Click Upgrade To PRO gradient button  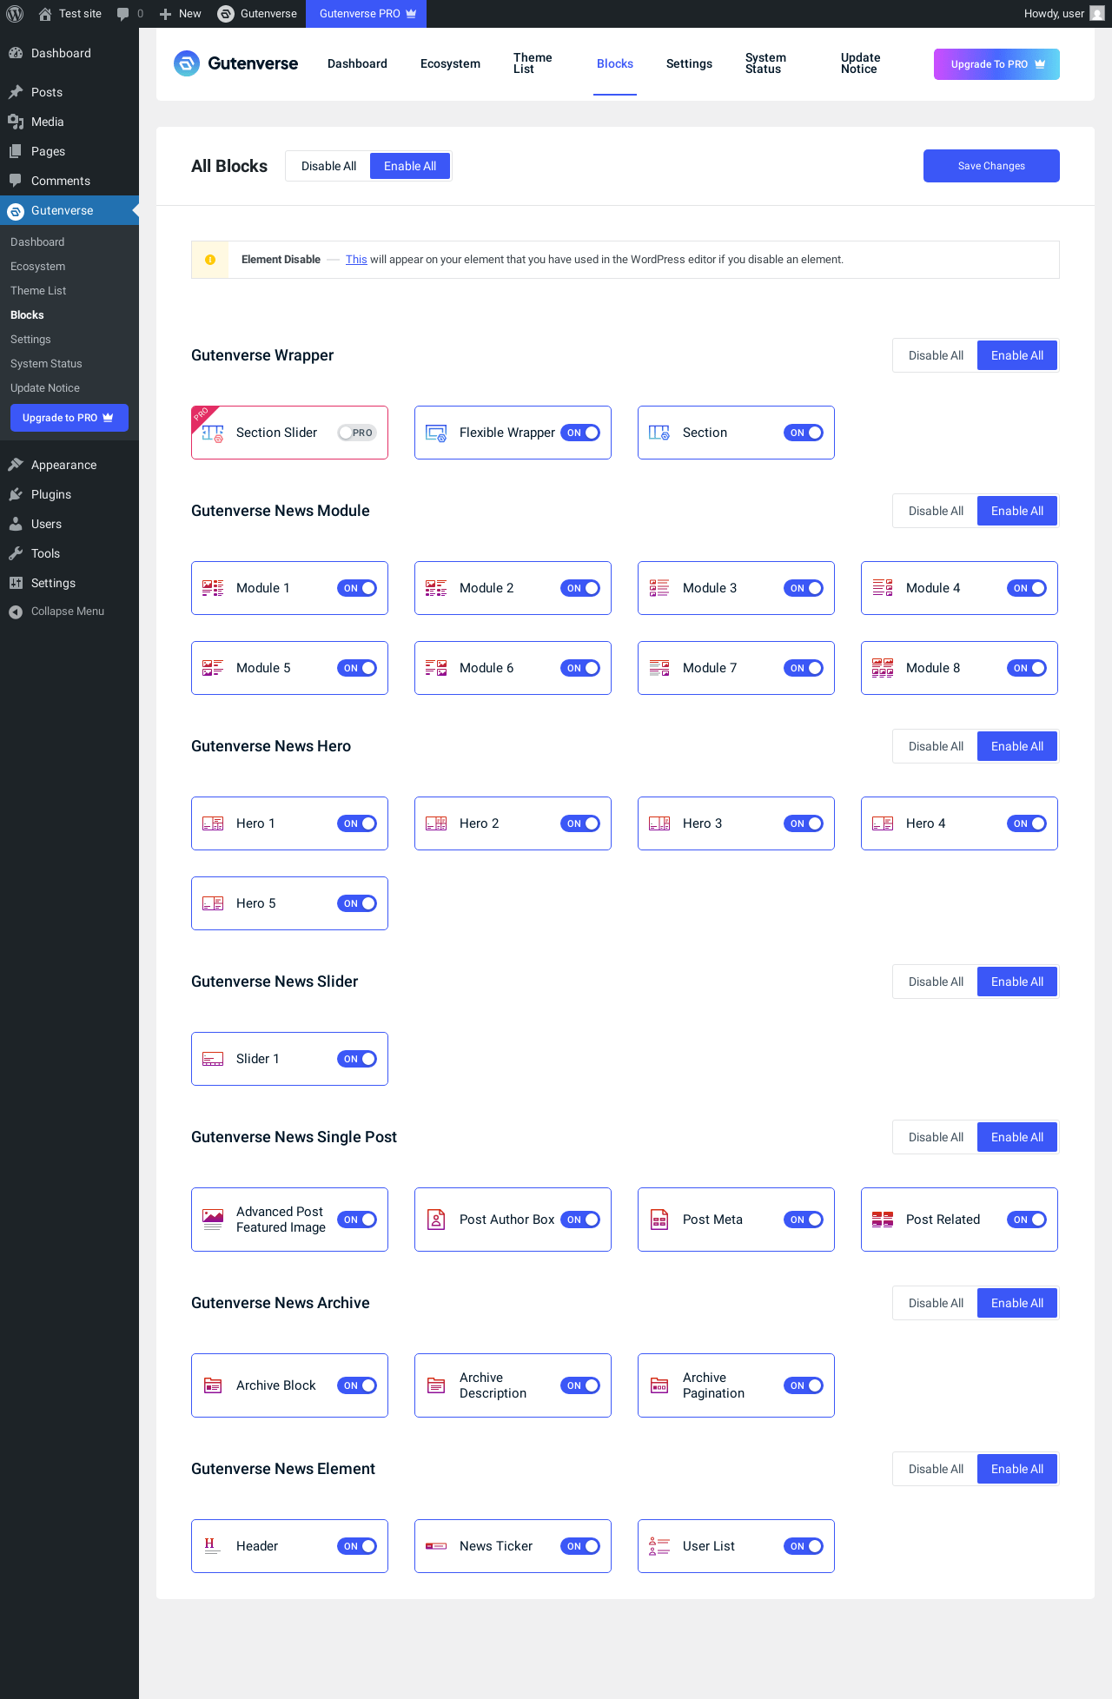[x=996, y=64]
